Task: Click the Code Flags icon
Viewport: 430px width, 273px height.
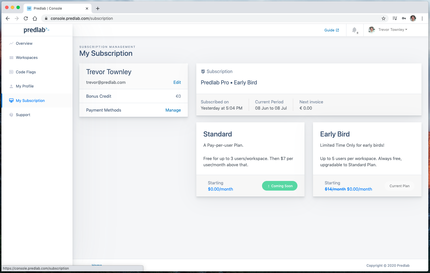Action: tap(11, 72)
